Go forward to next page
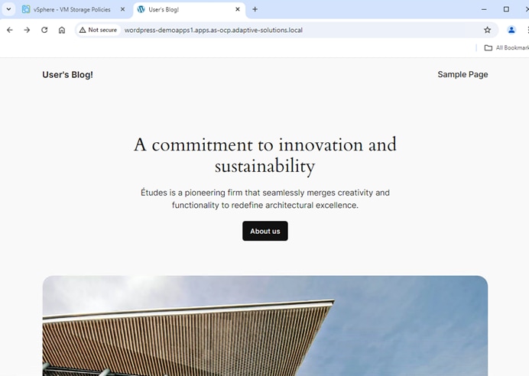 pos(27,30)
